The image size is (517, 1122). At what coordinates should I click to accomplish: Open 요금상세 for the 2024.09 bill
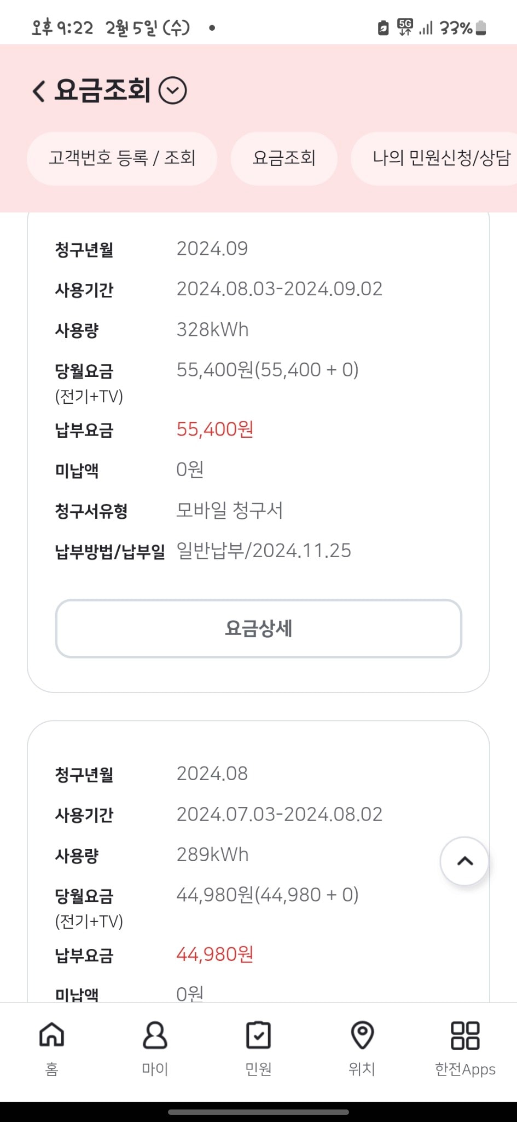click(258, 628)
